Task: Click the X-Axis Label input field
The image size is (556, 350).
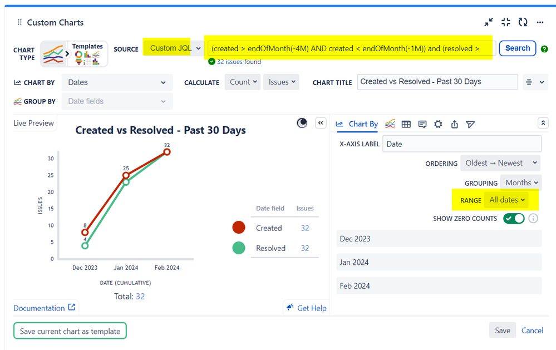Action: 462,144
